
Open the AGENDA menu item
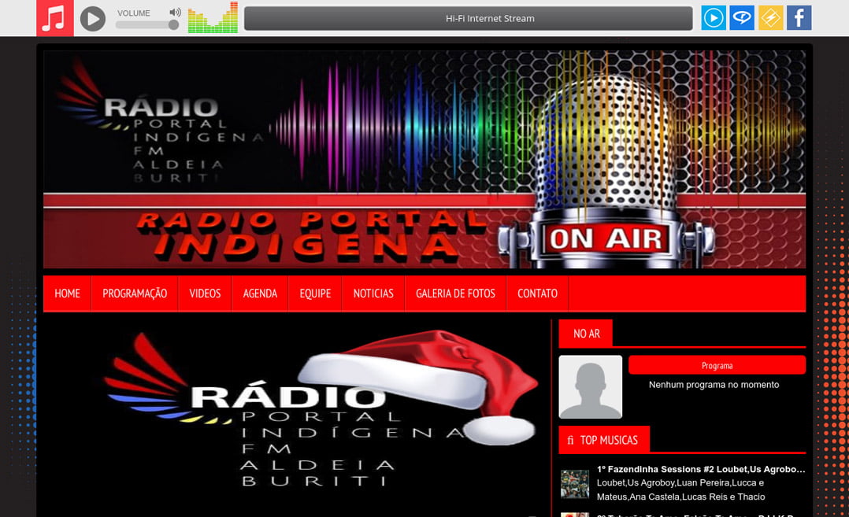260,294
